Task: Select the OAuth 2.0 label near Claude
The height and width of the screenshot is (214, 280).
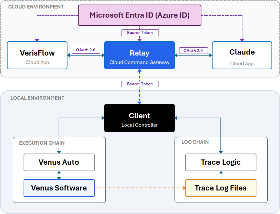Action: (x=194, y=51)
